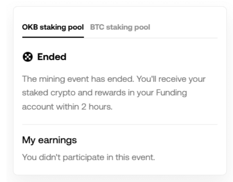The image size is (233, 182).
Task: Click the mining event has ended description
Action: click(x=114, y=93)
